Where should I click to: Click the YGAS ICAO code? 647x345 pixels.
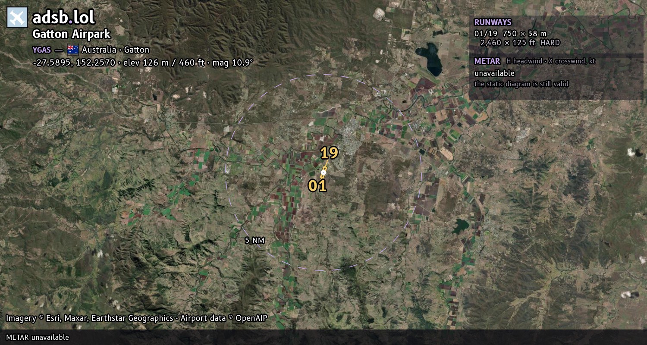point(42,50)
